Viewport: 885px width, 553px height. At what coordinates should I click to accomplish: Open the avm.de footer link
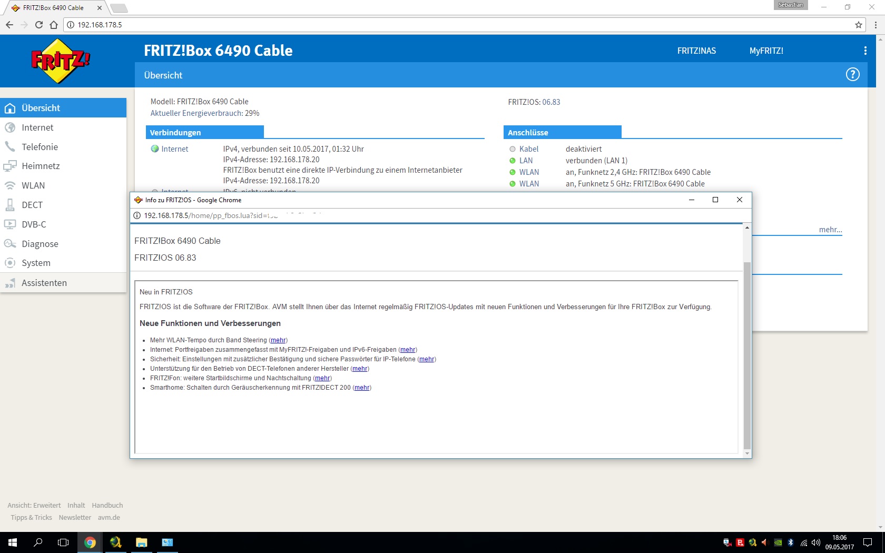coord(109,518)
